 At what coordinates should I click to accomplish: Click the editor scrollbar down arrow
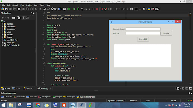[190, 84]
